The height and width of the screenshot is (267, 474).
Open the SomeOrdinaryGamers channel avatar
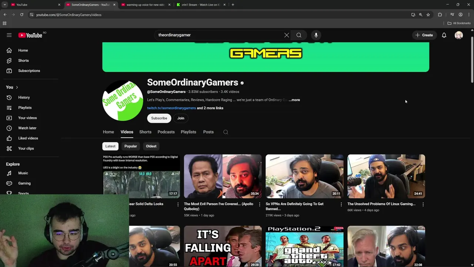[x=123, y=100]
